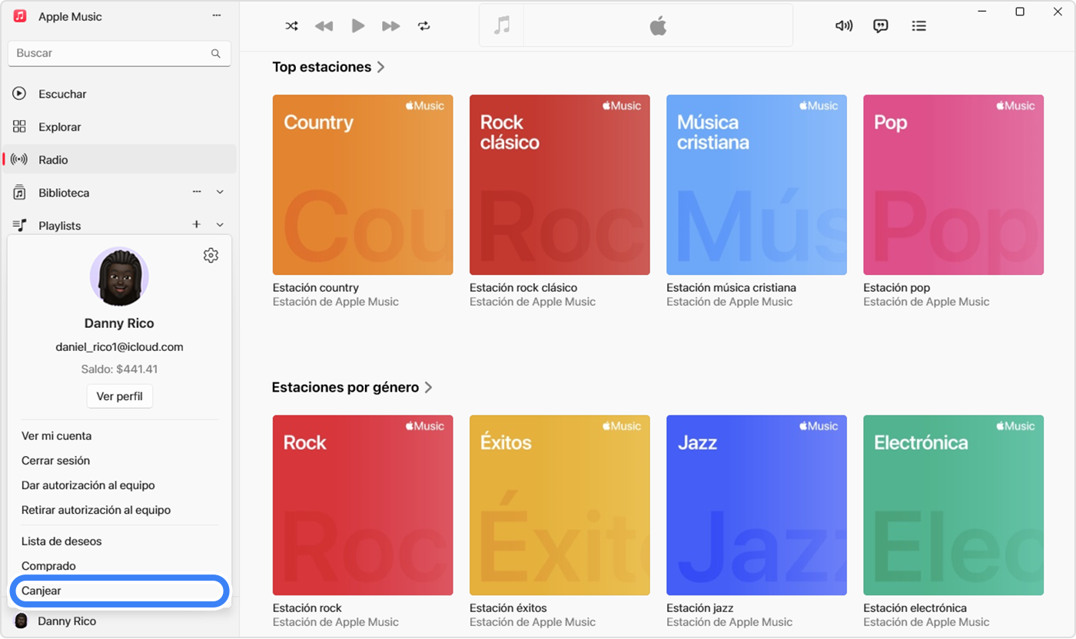Click the 'Saldo: $441.41' balance text
1076x639 pixels.
pyautogui.click(x=119, y=369)
